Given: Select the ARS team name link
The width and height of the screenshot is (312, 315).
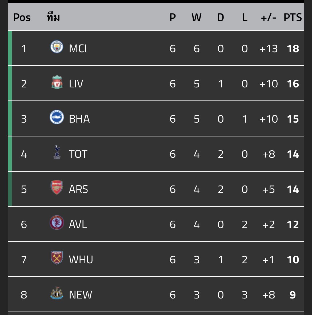Looking at the screenshot, I should point(78,189).
